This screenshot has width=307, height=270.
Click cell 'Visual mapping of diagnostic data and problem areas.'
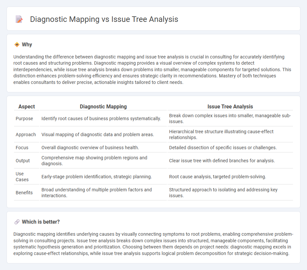point(103,135)
